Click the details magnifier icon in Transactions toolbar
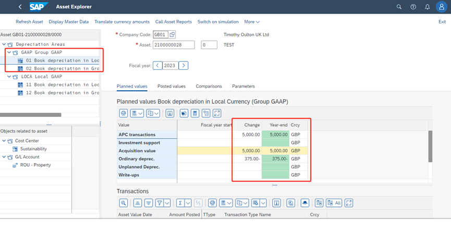The width and height of the screenshot is (451, 230). click(123, 203)
